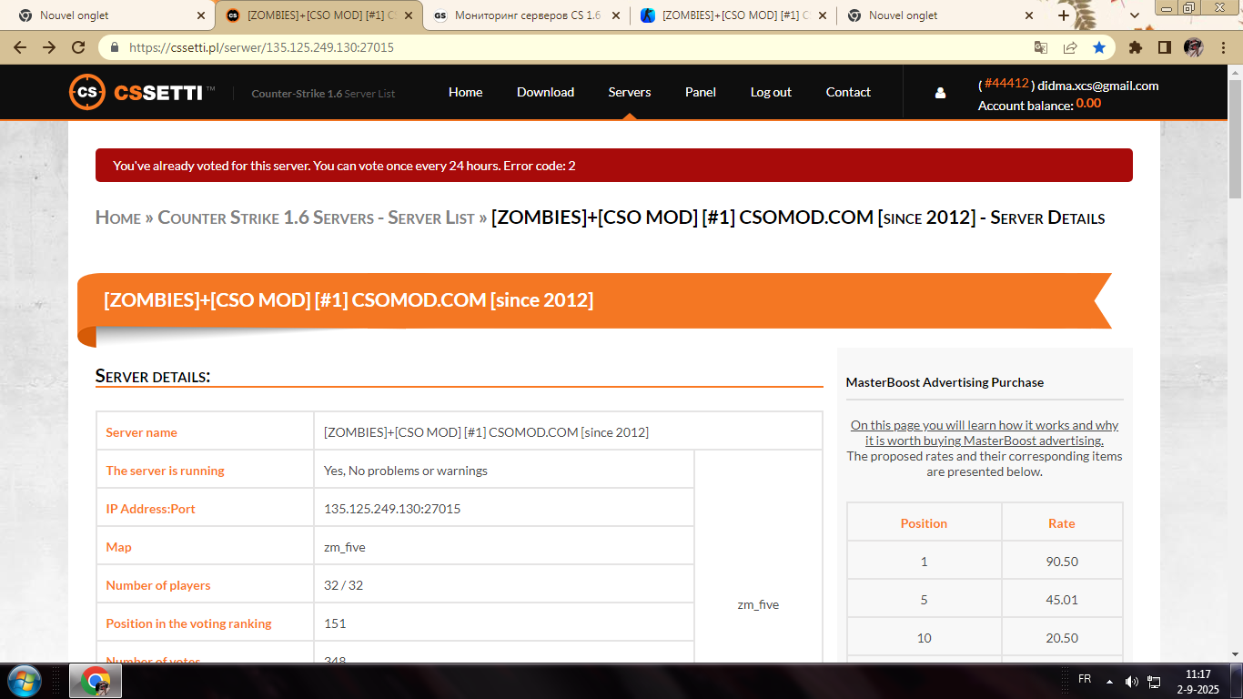Image resolution: width=1243 pixels, height=699 pixels.
Task: Open the Servers navigation menu item
Action: click(x=629, y=92)
